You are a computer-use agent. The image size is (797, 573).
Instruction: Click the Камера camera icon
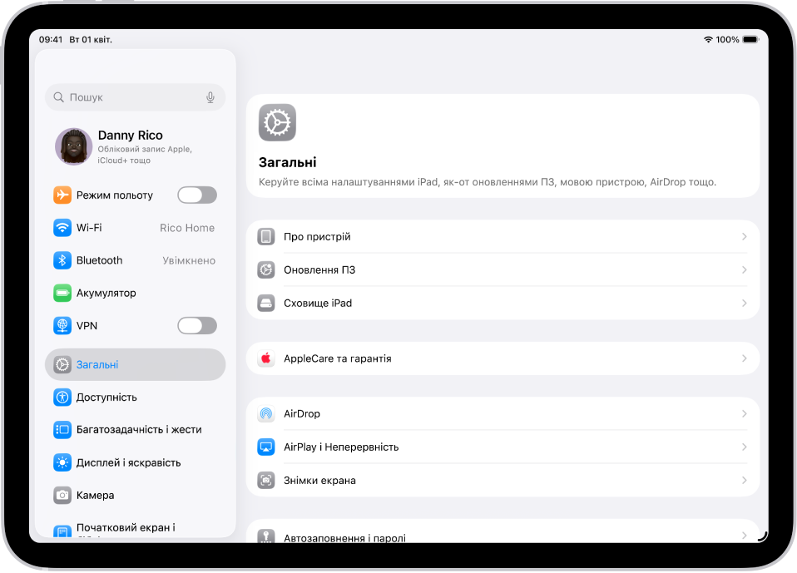(62, 496)
